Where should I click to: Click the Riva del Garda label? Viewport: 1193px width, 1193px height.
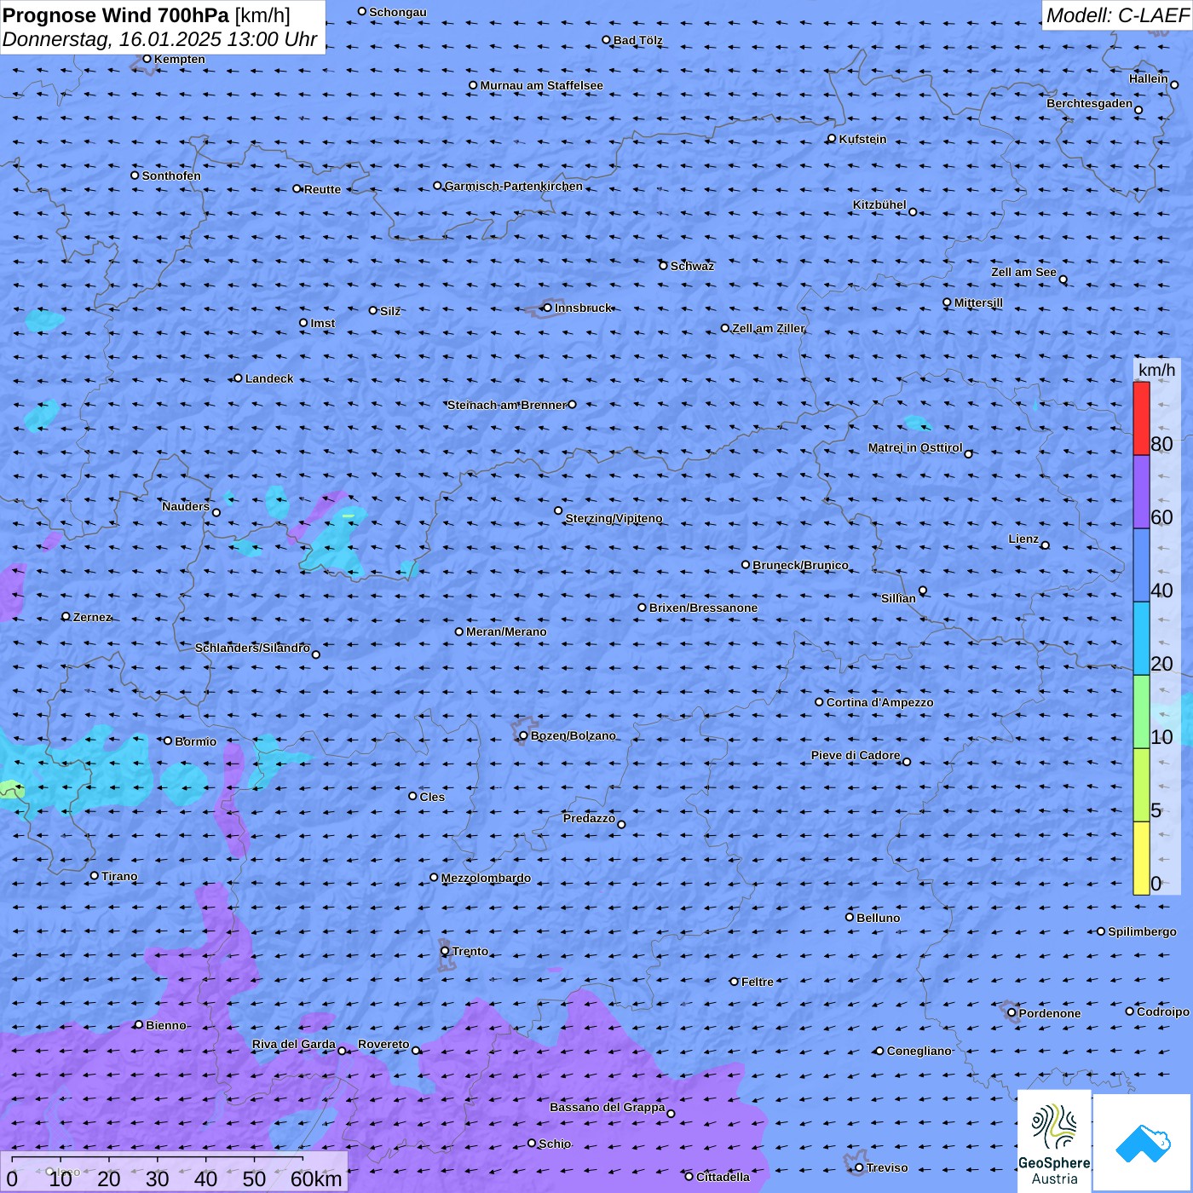(x=293, y=1044)
